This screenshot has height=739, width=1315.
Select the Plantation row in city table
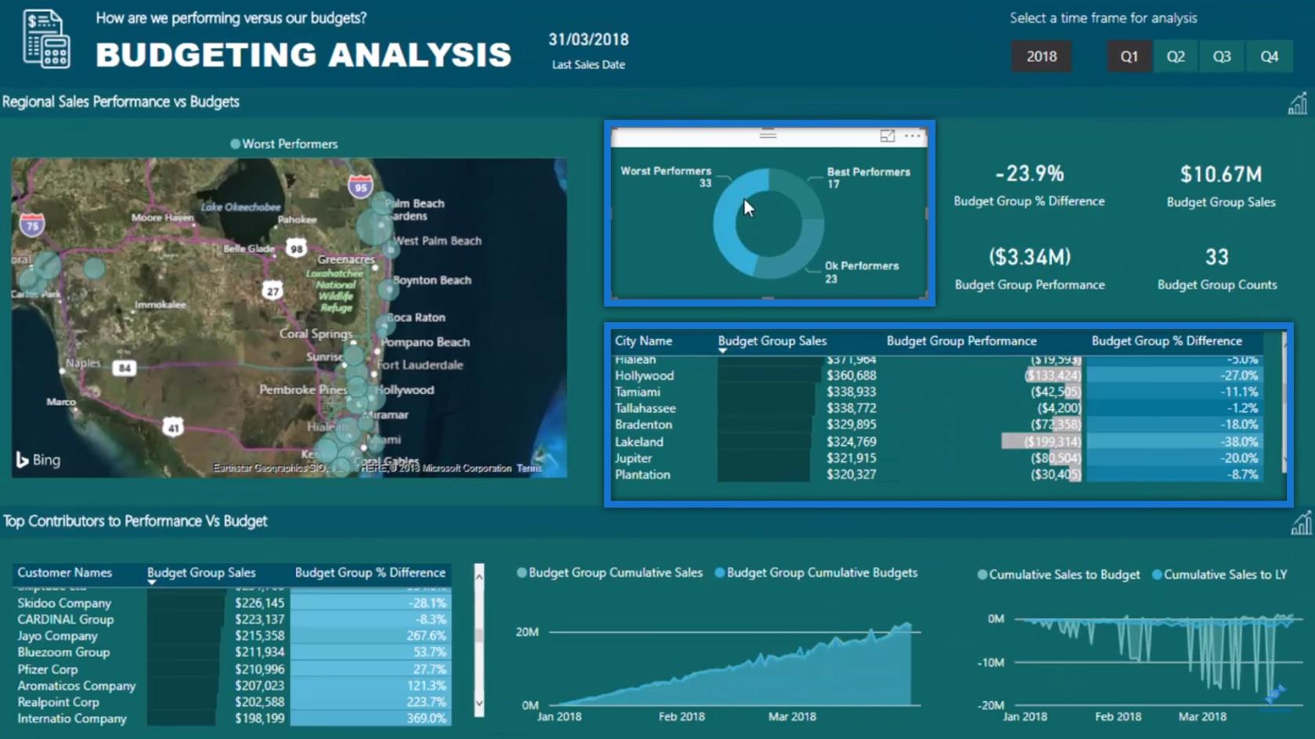(x=938, y=475)
